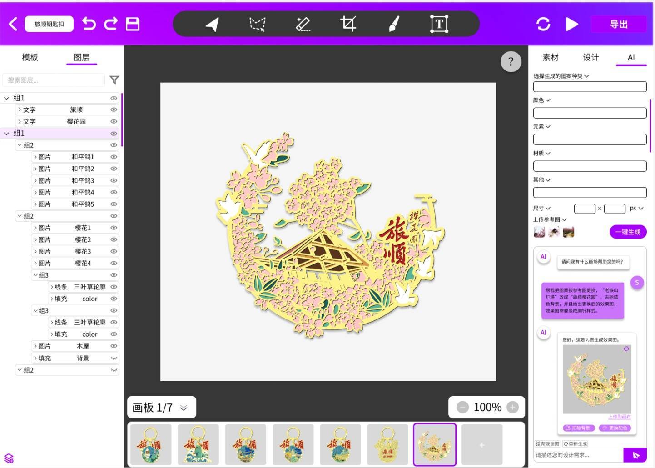This screenshot has width=655, height=468.
Task: Click the play preview icon
Action: click(x=572, y=24)
